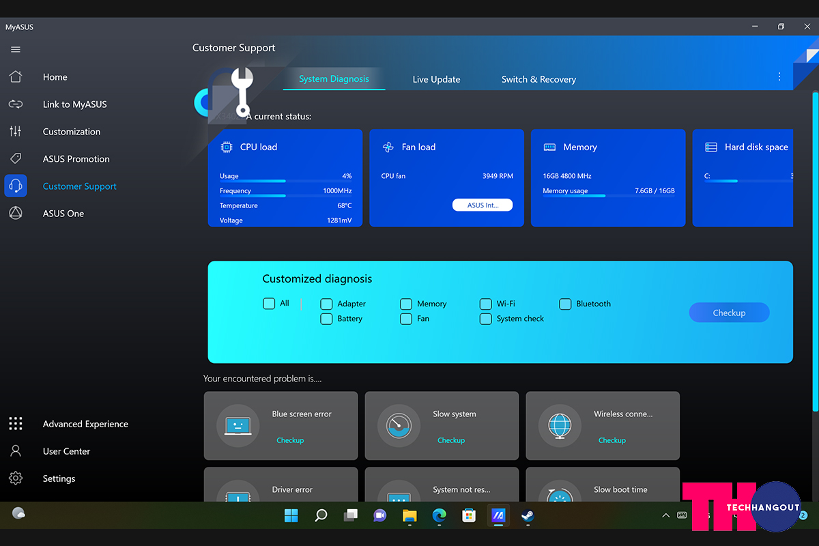Open the System not res... problem card
Screen dimensions: 819x546
(442, 485)
